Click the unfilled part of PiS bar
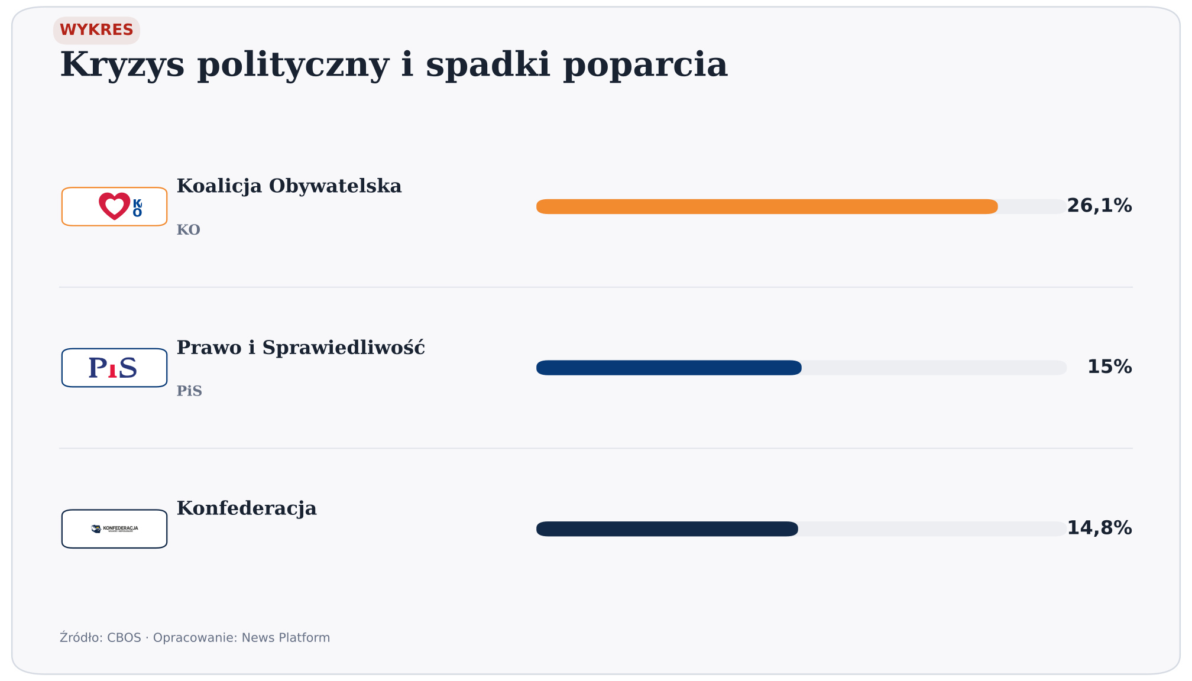This screenshot has width=1192, height=681. click(x=934, y=368)
